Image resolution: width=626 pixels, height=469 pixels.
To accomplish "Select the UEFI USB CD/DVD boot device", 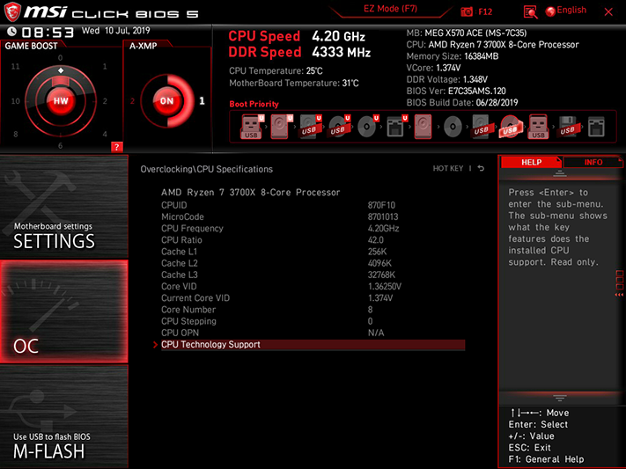I will (339, 127).
